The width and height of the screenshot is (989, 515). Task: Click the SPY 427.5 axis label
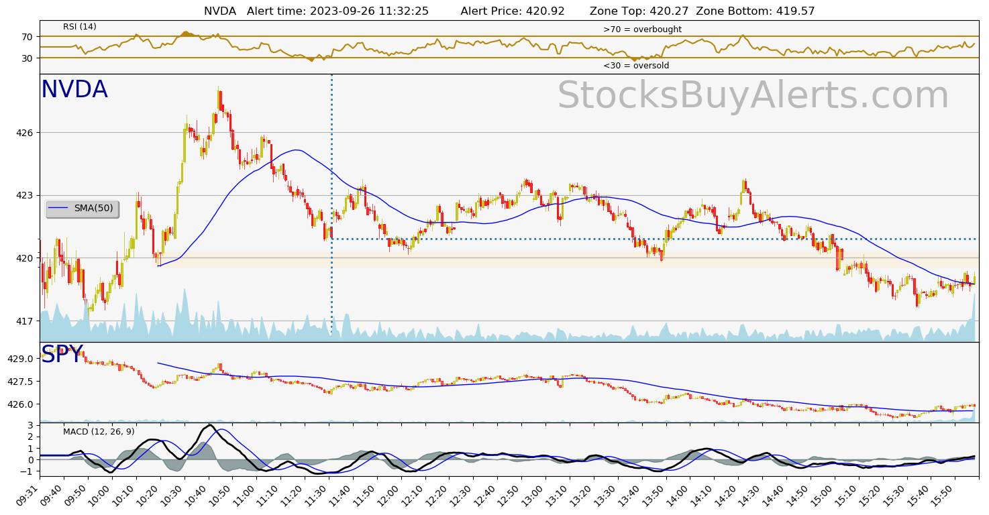(x=21, y=382)
